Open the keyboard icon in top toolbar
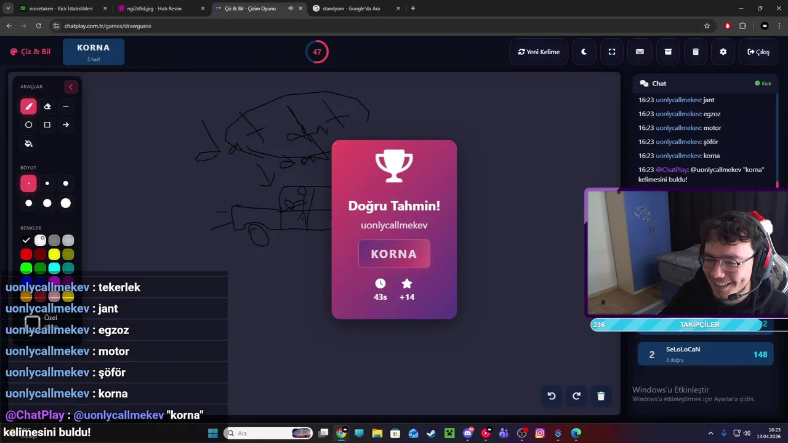788x443 pixels. click(640, 52)
